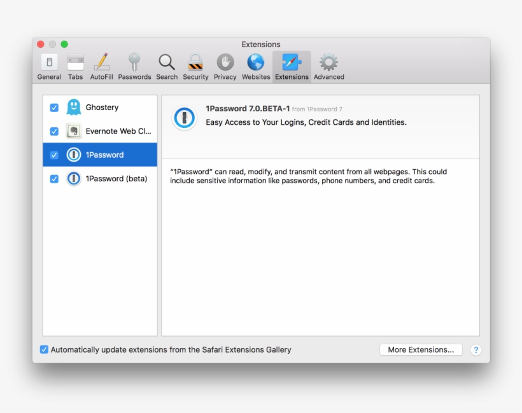Screen dimensions: 522x413
Task: Click the Ghostery ghost icon
Action: (x=74, y=107)
